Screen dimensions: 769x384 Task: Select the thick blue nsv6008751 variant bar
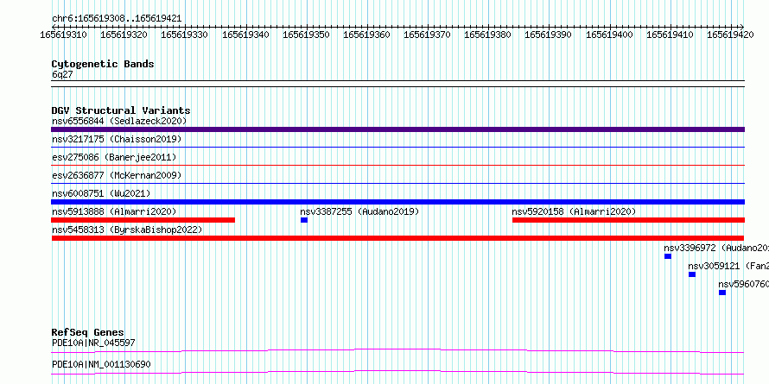[397, 202]
